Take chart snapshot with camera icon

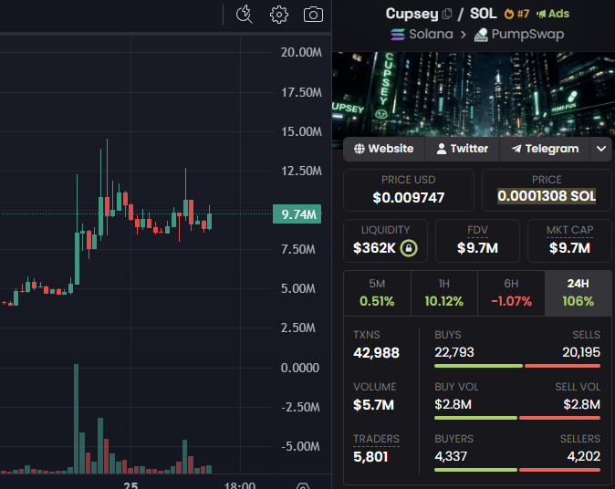313,15
